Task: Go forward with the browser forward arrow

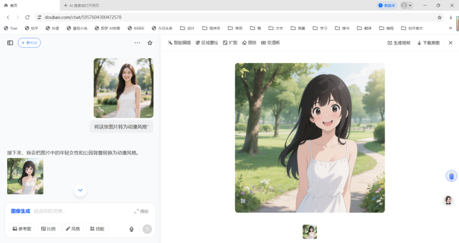Action: [17, 17]
